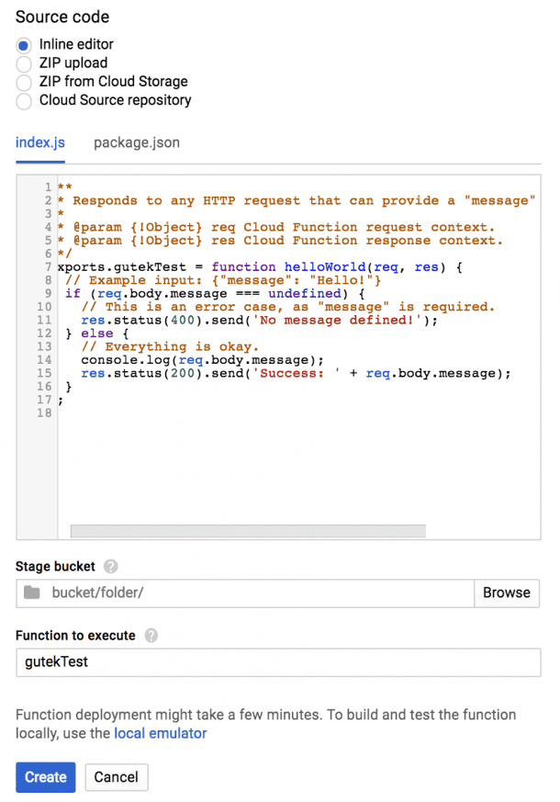The image size is (560, 802).
Task: Select the Inline editor option
Action: click(26, 44)
